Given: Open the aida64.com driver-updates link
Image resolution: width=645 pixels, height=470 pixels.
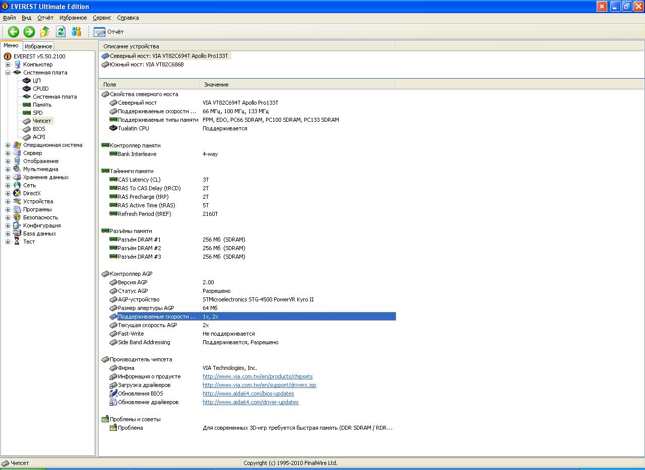Looking at the screenshot, I should point(250,402).
